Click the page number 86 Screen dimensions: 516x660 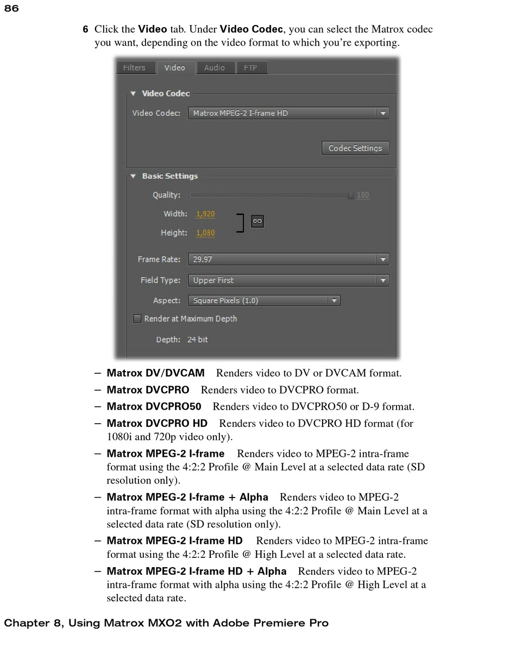(11, 9)
